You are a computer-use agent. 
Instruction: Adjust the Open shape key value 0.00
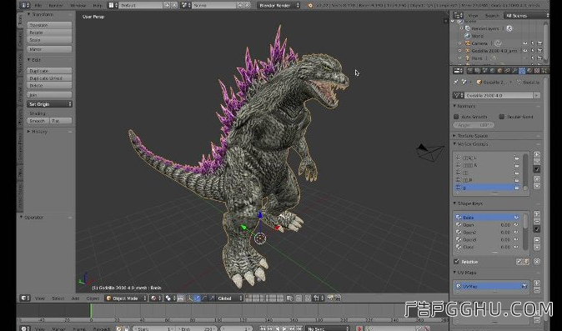[505, 225]
